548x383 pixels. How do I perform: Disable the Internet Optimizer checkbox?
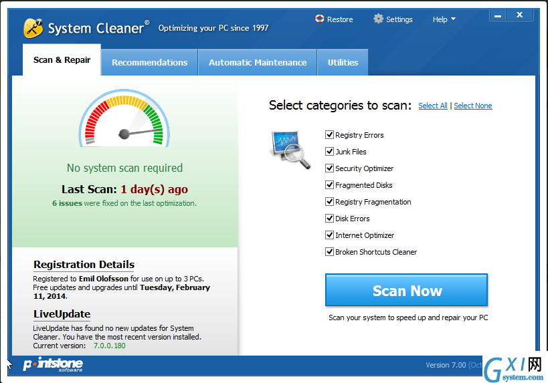329,235
